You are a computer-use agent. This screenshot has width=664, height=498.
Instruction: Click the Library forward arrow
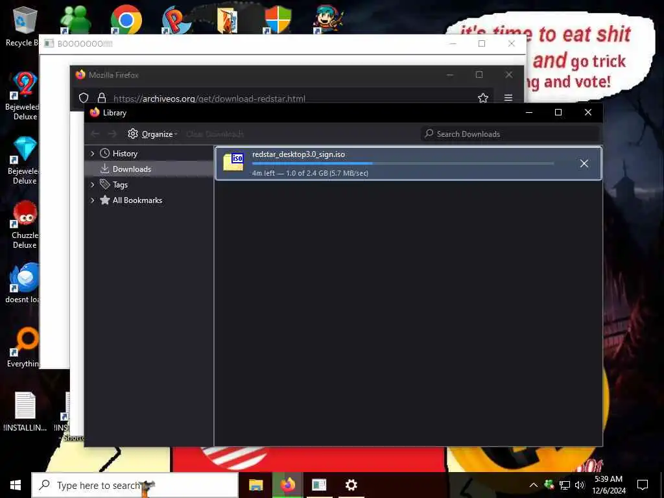pos(112,134)
